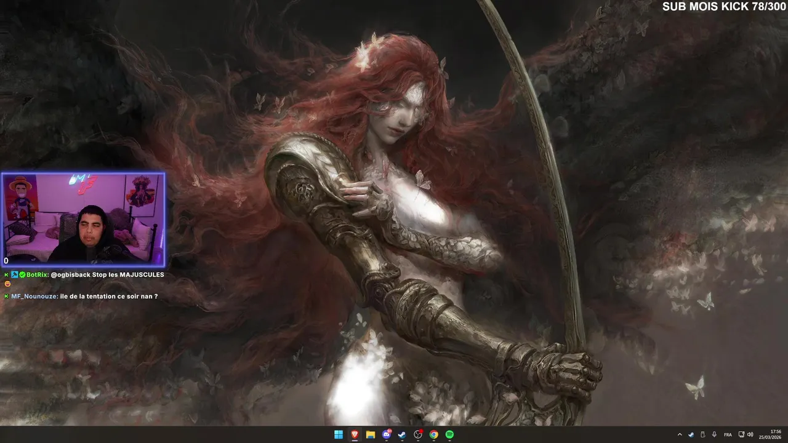Open the volume speaker tray icon
Image resolution: width=788 pixels, height=443 pixels.
[x=750, y=434]
